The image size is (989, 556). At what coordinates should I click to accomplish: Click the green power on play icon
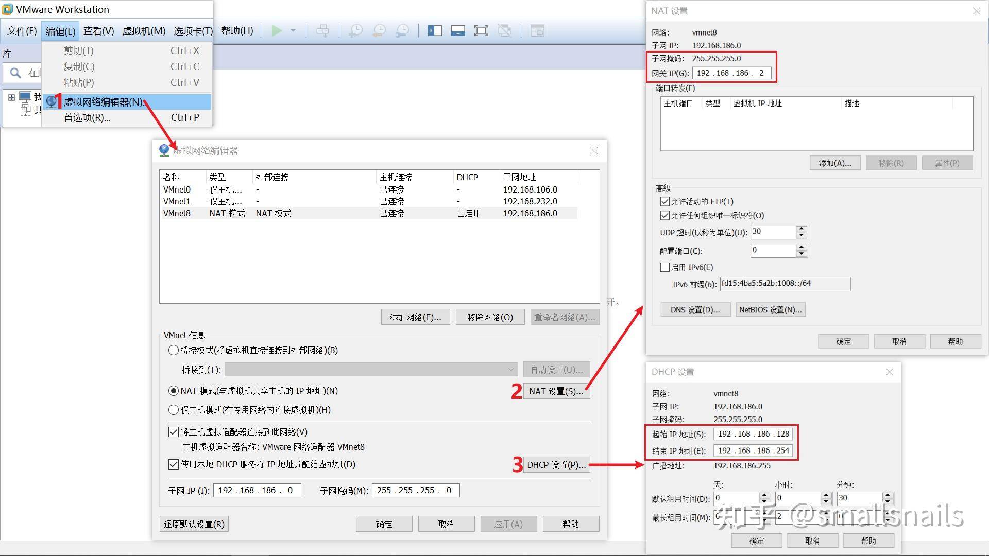[x=277, y=31]
